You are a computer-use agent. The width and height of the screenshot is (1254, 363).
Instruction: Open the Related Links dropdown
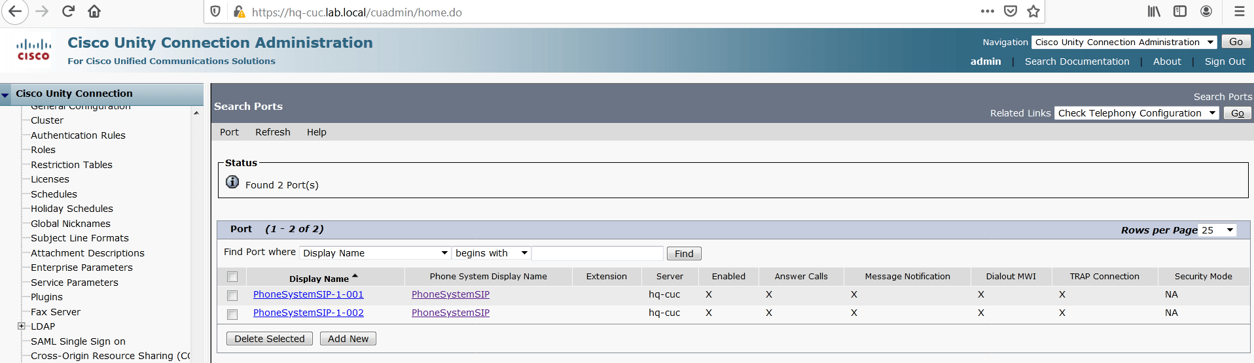(1136, 113)
